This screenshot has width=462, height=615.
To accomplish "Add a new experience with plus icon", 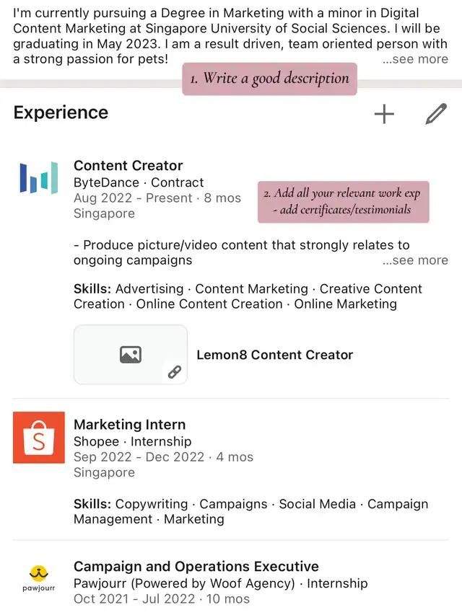I will tap(384, 114).
